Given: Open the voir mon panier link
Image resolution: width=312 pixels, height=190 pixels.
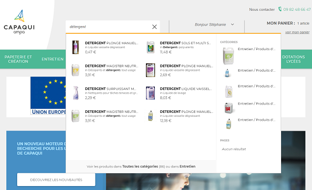Looking at the screenshot, I should point(297,32).
